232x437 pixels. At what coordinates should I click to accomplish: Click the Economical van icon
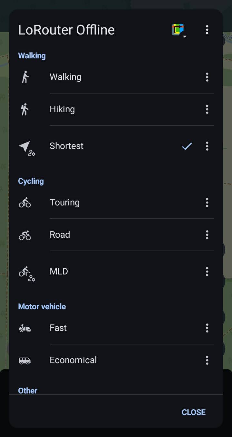(x=25, y=360)
